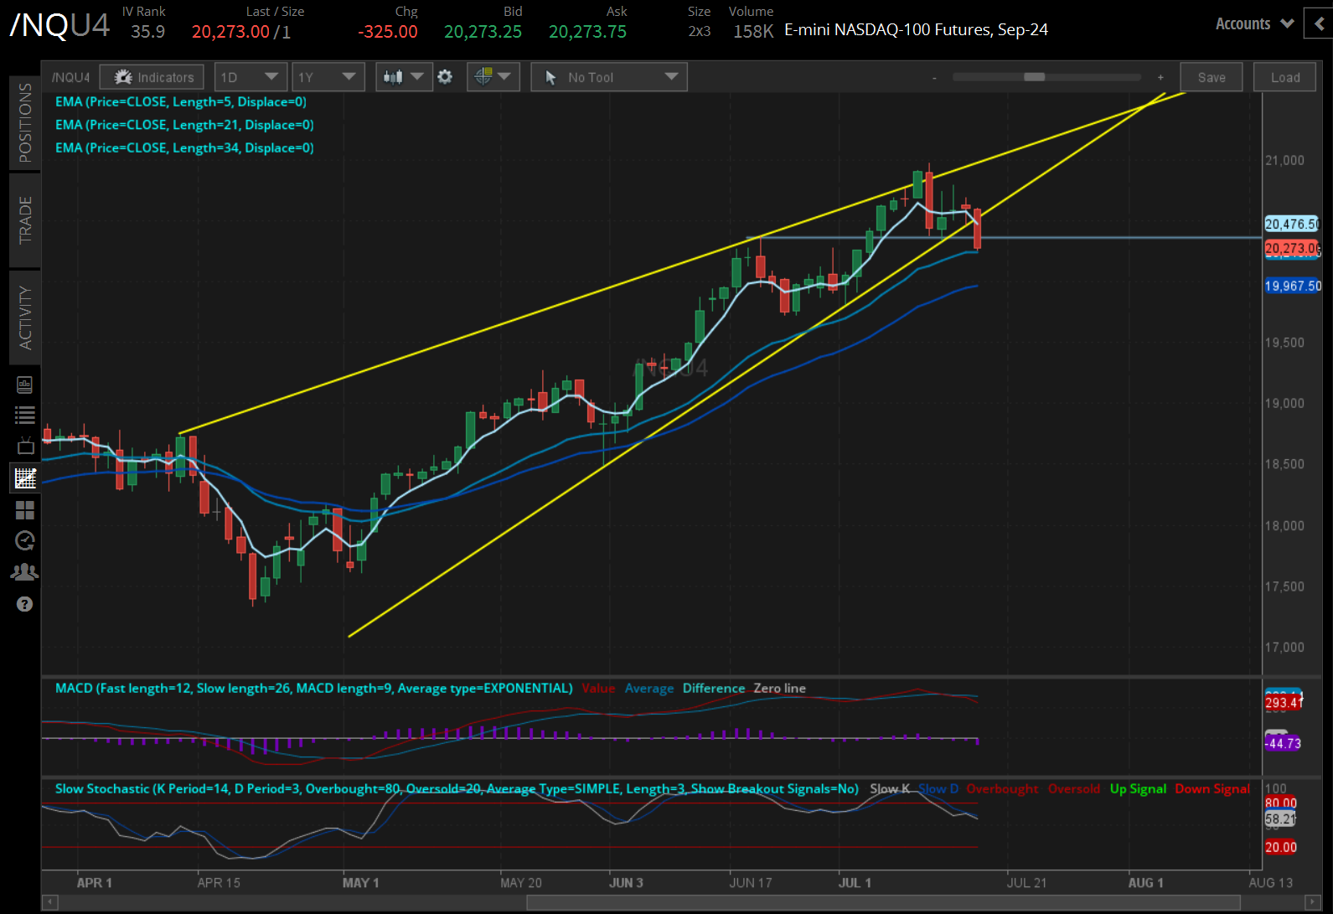Click the Volume value 158K
This screenshot has width=1333, height=914.
pyautogui.click(x=753, y=32)
